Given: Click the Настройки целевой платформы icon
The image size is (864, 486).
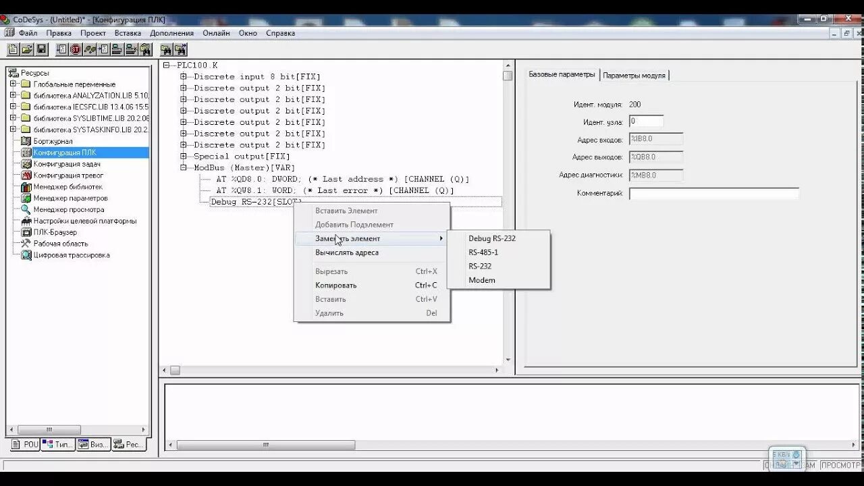Looking at the screenshot, I should [26, 221].
